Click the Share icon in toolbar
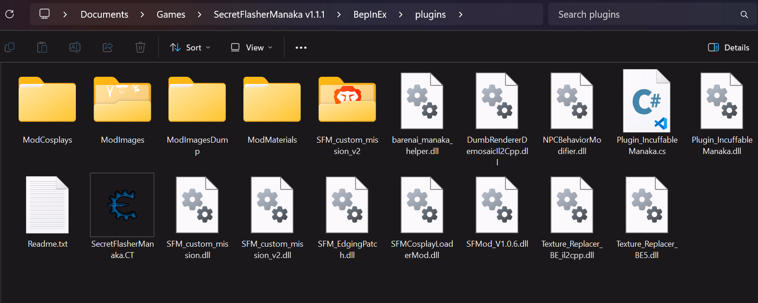 [108, 47]
